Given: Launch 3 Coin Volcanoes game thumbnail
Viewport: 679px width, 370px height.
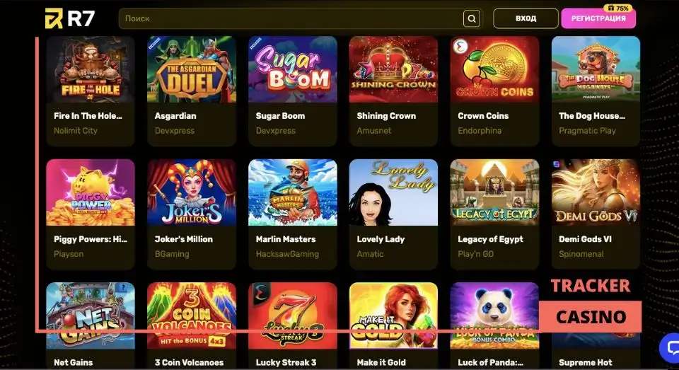Looking at the screenshot, I should click(192, 316).
